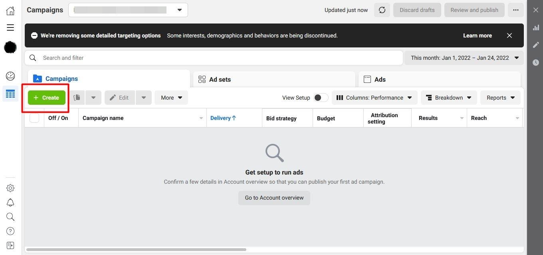Close the right side panel
This screenshot has height=255, width=543.
[536, 10]
